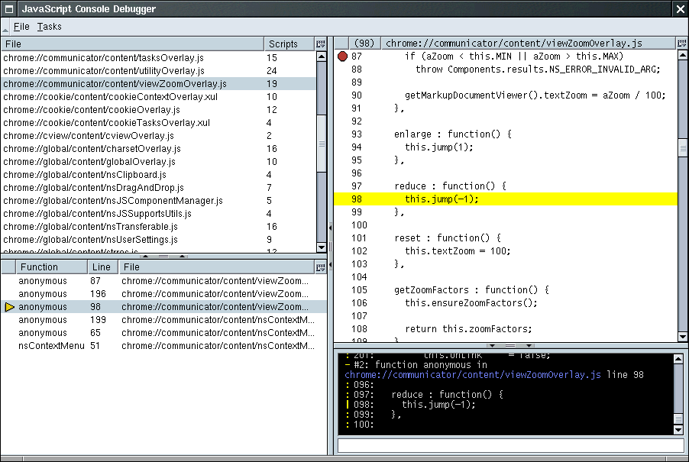Click the vertical splitter grippy between panes
689x462 pixels.
click(331, 246)
